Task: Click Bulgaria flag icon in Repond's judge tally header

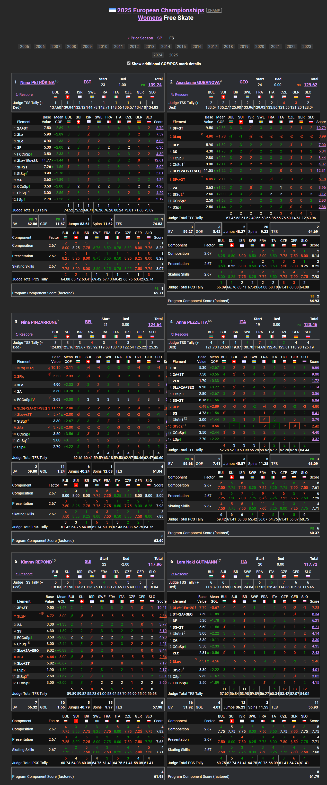Action: [x=55, y=577]
